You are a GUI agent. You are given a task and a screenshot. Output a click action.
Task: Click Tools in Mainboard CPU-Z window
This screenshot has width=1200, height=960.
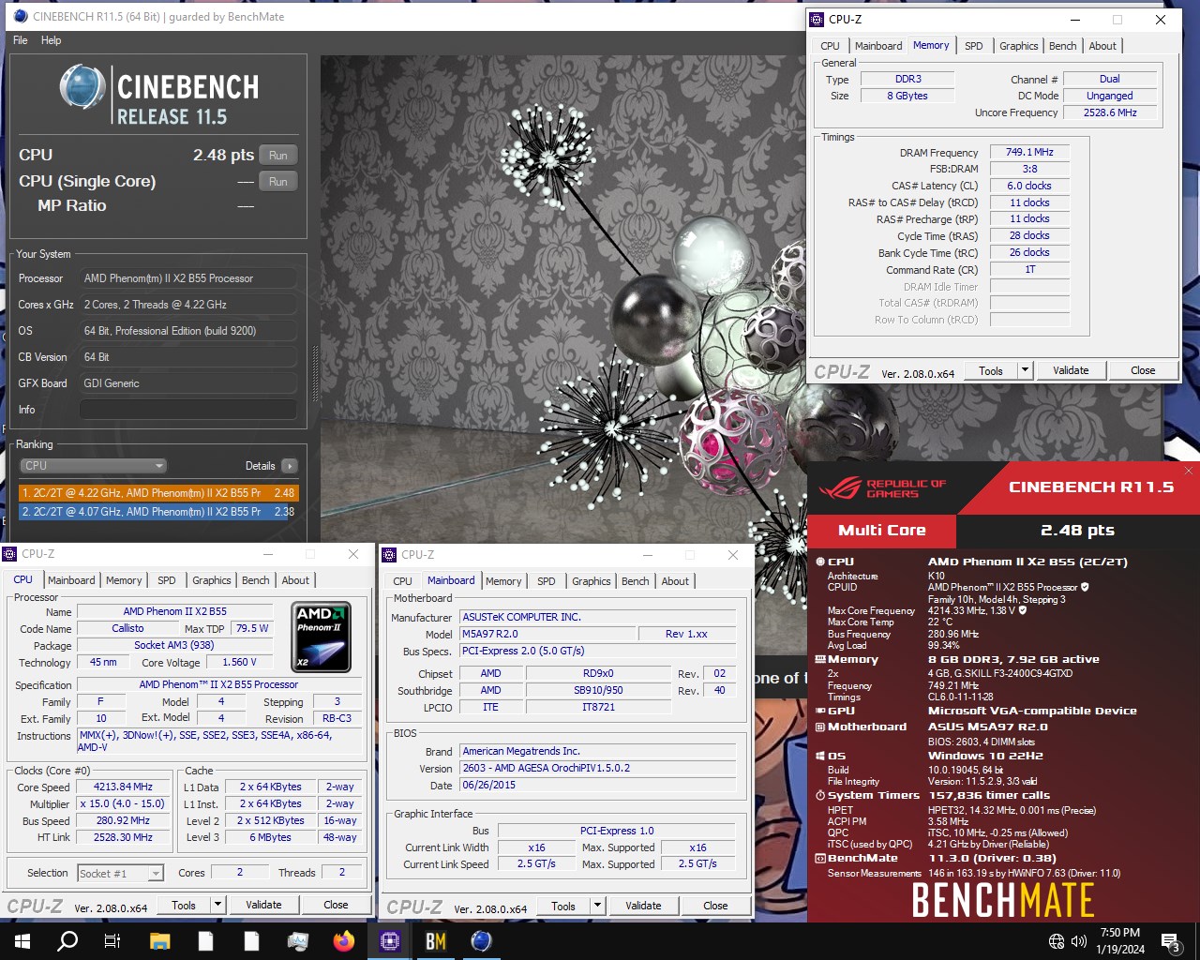click(563, 906)
